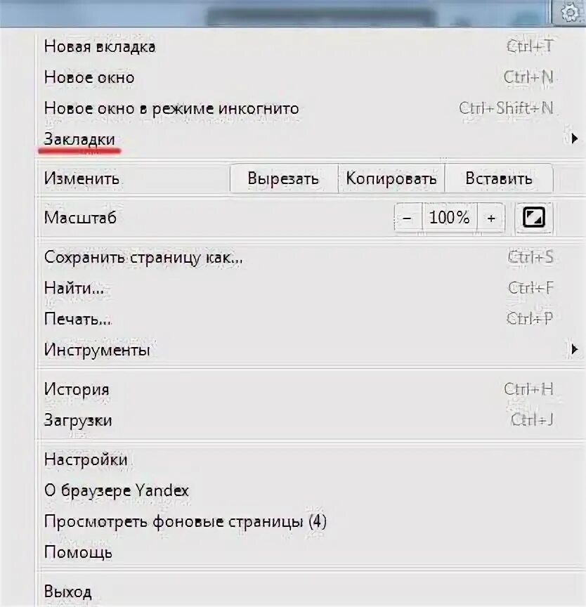
Task: Expand the Закладки submenu arrow
Action: (575, 138)
